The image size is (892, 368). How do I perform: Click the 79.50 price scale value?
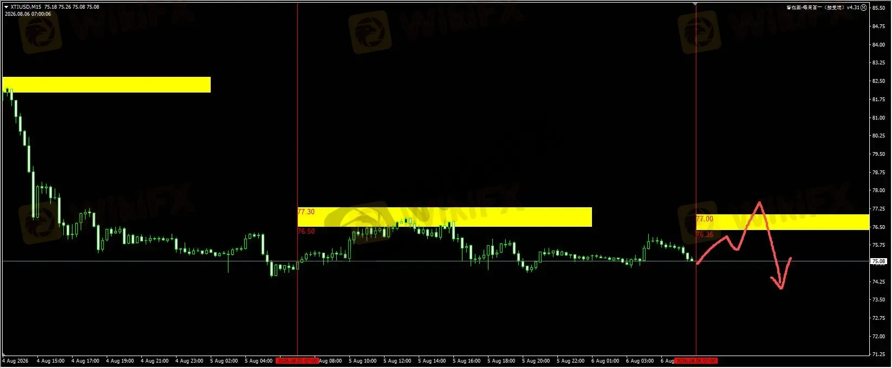(878, 154)
